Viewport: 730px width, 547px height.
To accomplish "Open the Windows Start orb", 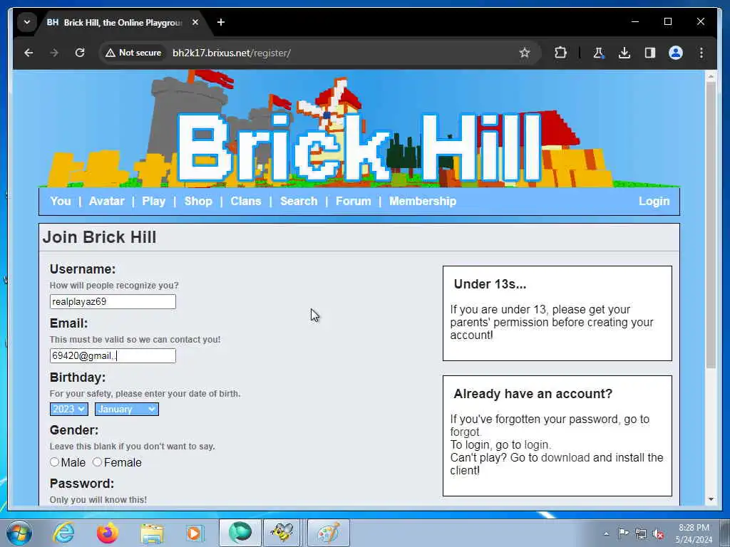I will 19,533.
